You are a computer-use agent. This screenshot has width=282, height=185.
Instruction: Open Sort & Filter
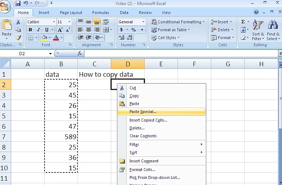(x=258, y=30)
